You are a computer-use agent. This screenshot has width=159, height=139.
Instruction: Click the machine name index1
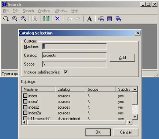(x=33, y=102)
